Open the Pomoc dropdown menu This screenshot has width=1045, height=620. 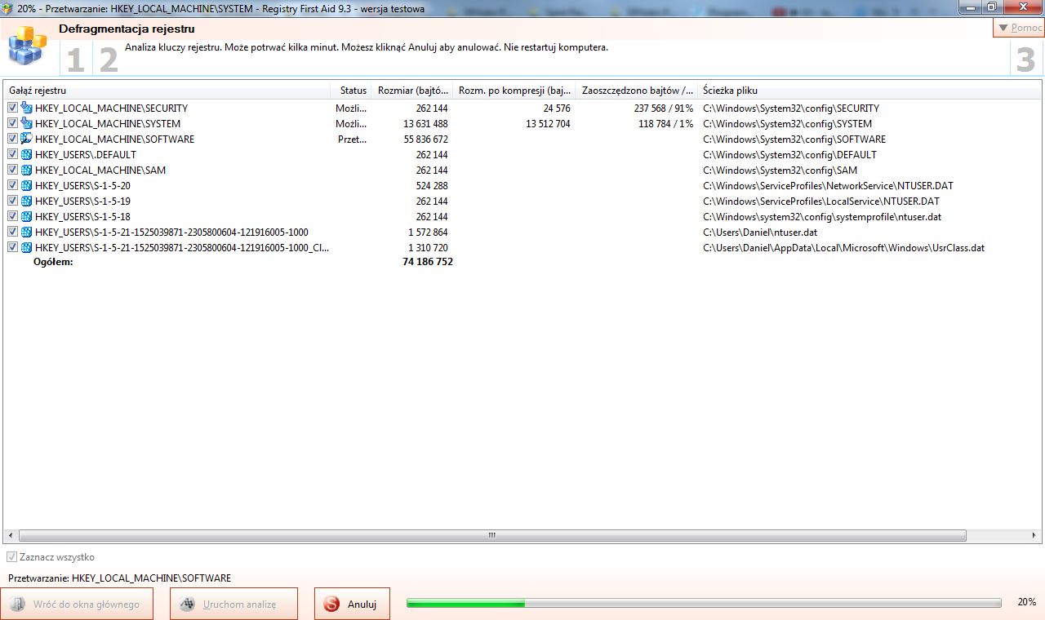coord(1019,28)
